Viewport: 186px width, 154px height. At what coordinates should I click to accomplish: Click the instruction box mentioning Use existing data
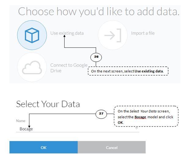tap(128, 71)
